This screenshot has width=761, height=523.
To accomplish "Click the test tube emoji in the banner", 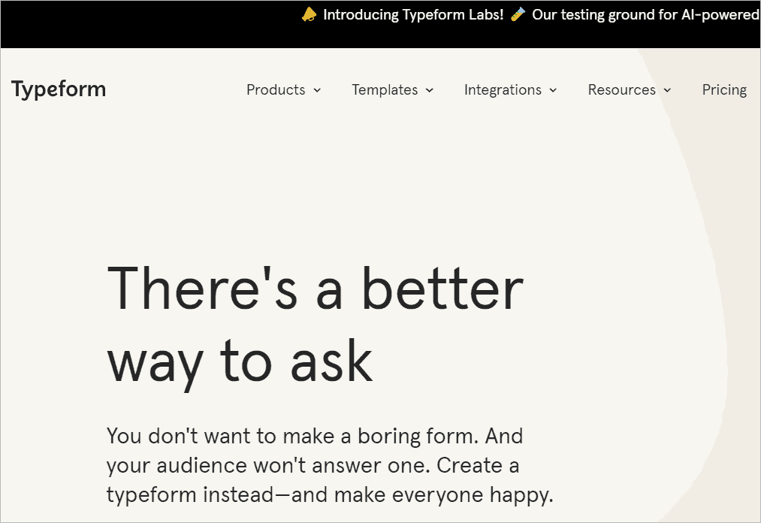I will 517,14.
